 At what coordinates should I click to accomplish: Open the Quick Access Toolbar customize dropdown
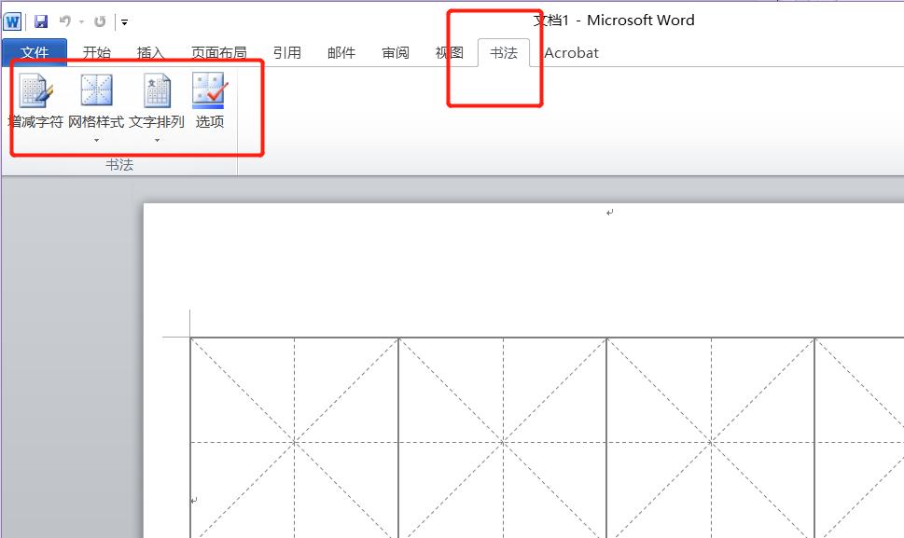click(122, 21)
